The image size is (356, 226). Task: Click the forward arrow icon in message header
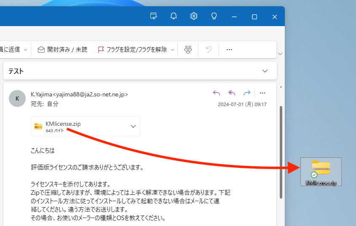(x=247, y=93)
